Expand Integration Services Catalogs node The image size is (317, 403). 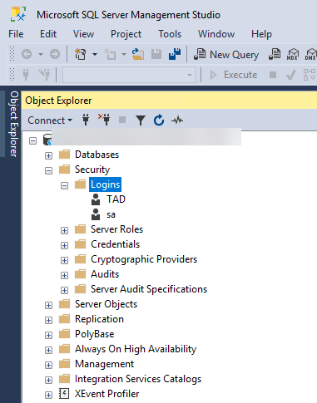[48, 380]
